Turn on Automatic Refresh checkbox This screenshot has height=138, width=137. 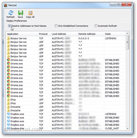point(96,26)
